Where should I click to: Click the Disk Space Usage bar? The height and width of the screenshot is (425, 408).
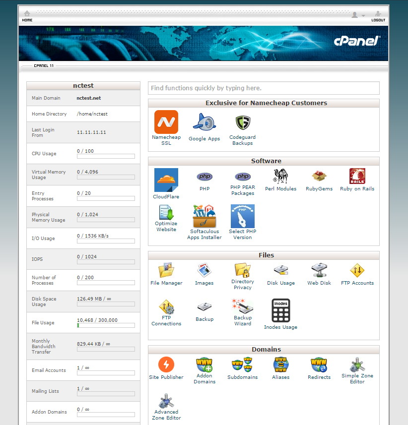[106, 304]
